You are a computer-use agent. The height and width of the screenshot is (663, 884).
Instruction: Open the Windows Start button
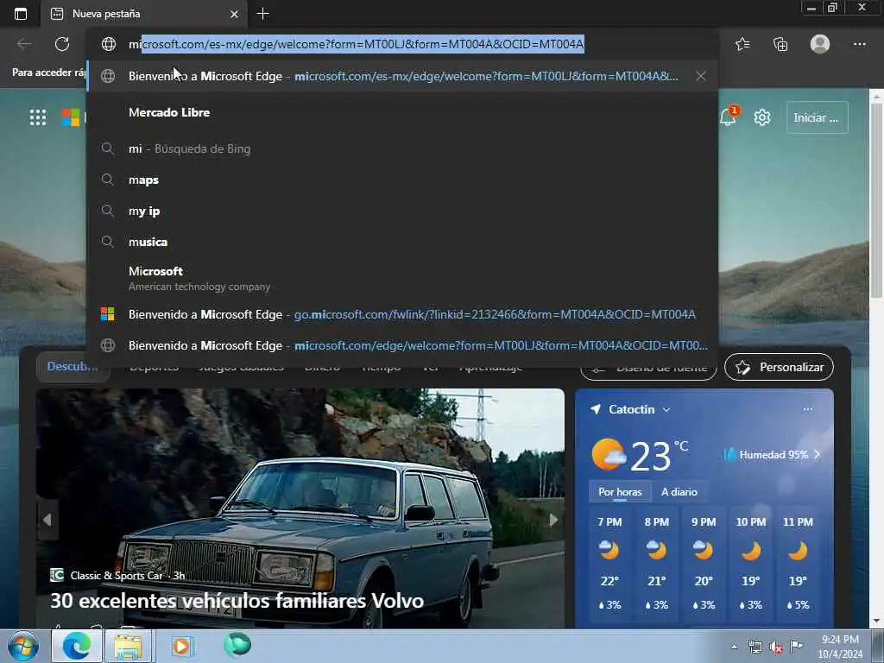(x=23, y=646)
